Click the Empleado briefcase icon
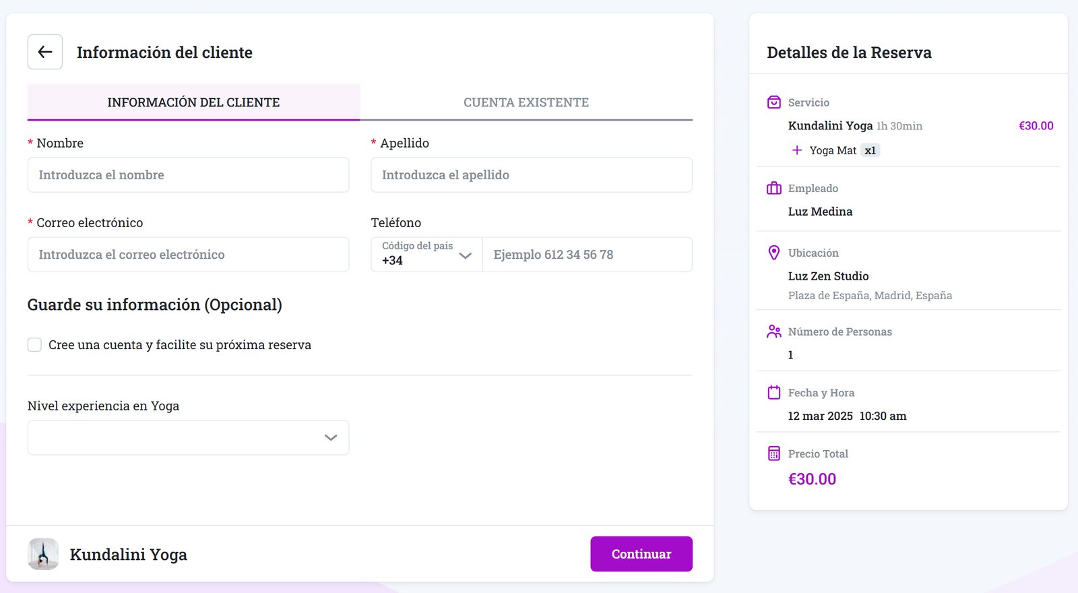 tap(774, 188)
